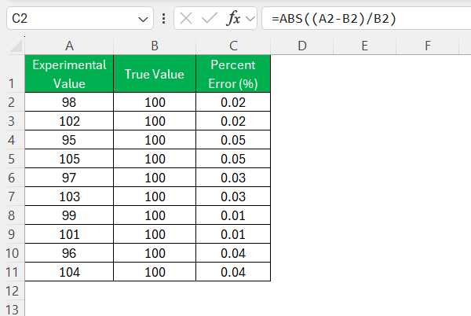The width and height of the screenshot is (471, 316).
Task: Select cell C3 showing 0.02
Action: click(x=233, y=121)
